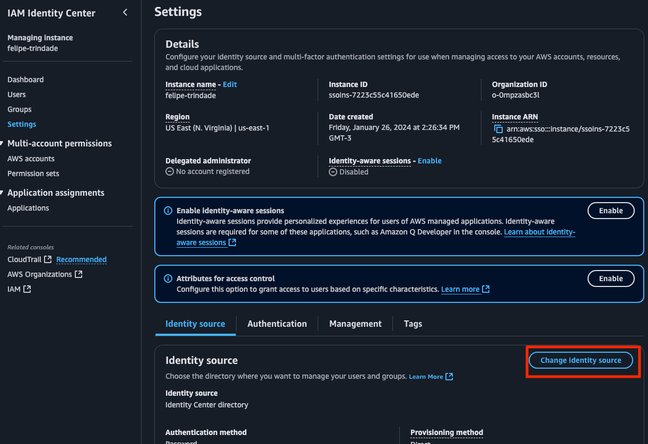Click the Instance ARN value text
Screen dimensions: 648x444
click(561, 134)
